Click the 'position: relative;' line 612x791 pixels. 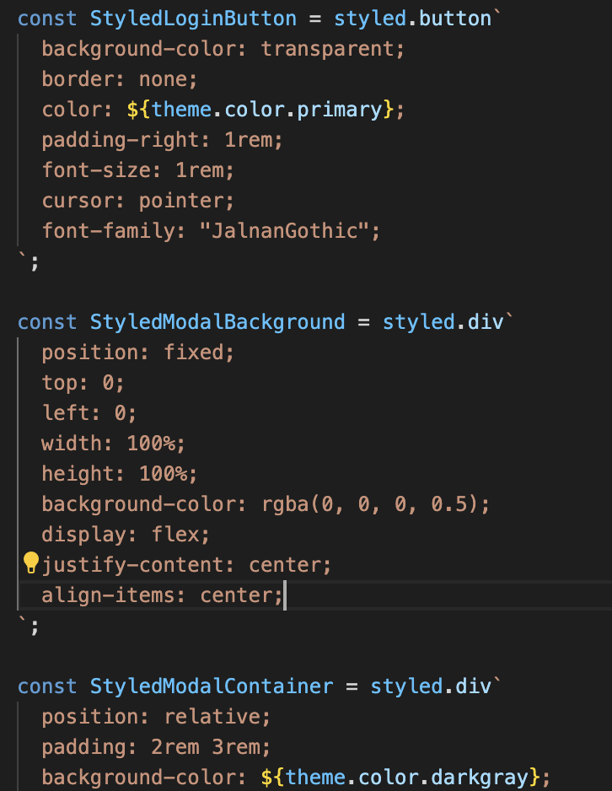tap(156, 717)
